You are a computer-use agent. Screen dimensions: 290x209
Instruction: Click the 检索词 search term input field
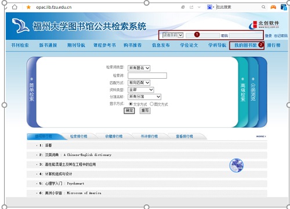[x=147, y=75]
